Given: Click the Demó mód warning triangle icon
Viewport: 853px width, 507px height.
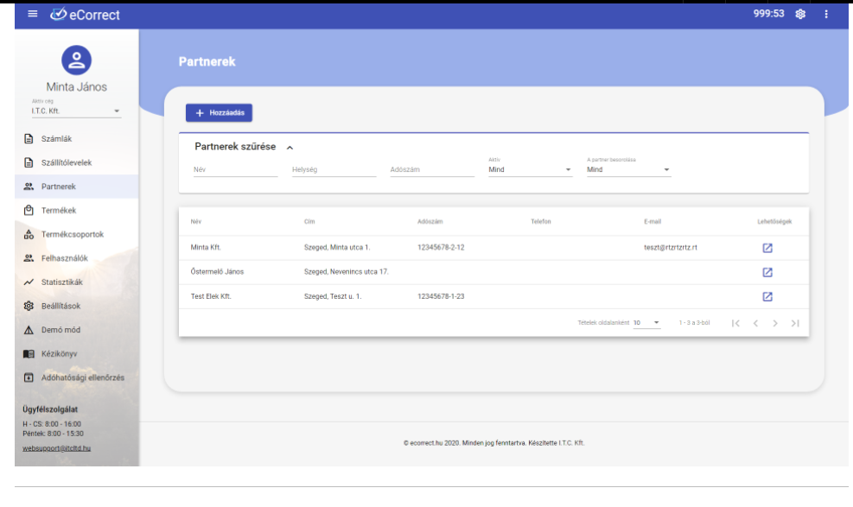Looking at the screenshot, I should pos(29,330).
